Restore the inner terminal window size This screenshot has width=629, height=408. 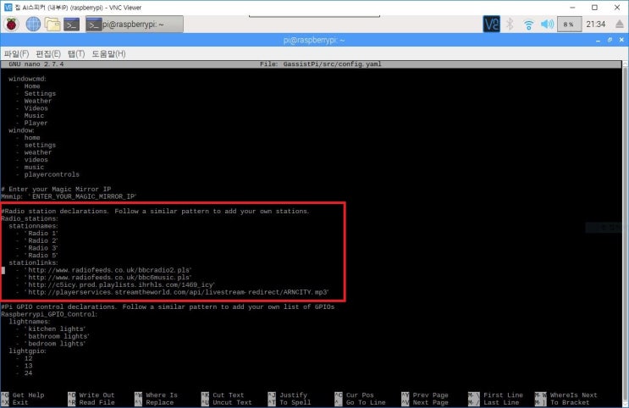(x=610, y=40)
